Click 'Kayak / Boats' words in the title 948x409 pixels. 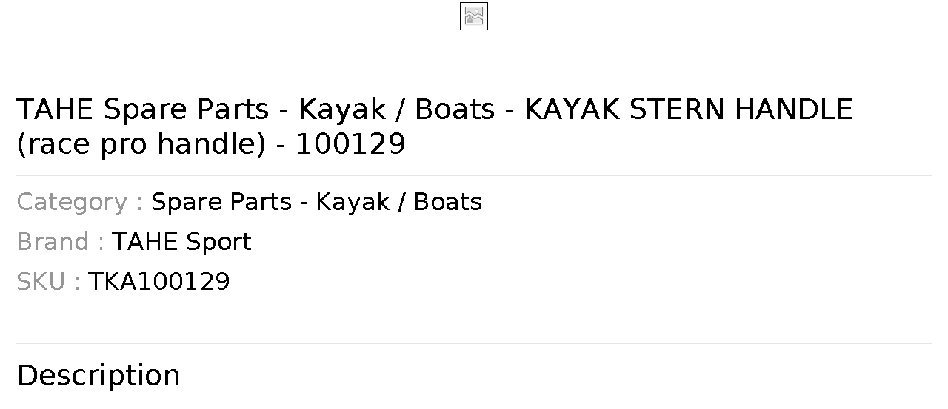396,109
